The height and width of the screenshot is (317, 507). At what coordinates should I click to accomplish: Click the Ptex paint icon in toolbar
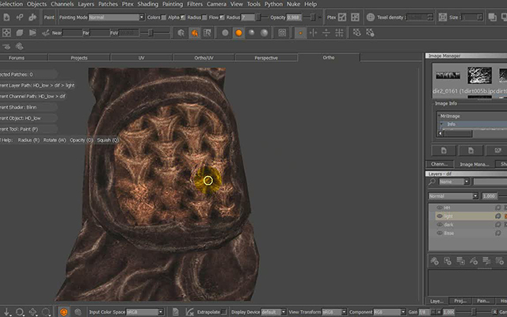(342, 17)
